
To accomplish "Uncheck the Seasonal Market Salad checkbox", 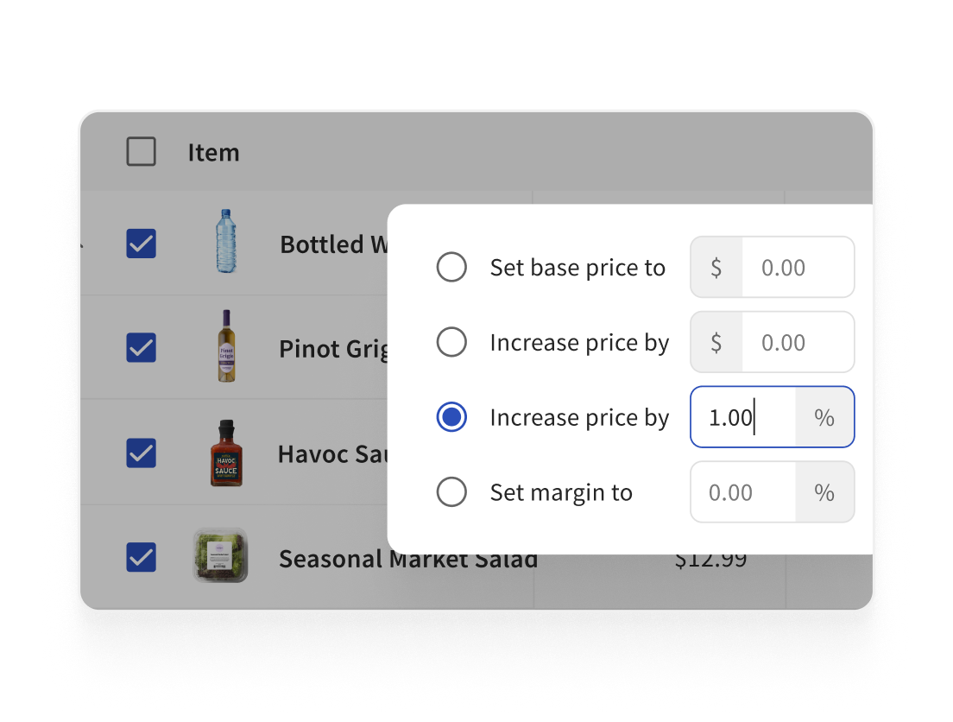I will pos(141,557).
